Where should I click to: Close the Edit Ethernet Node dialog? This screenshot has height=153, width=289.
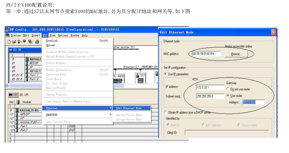pos(273,32)
